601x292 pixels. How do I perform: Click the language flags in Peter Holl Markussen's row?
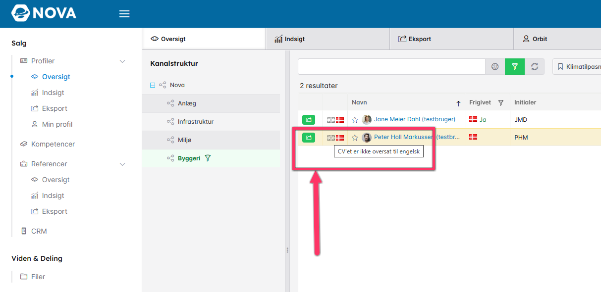pyautogui.click(x=335, y=138)
